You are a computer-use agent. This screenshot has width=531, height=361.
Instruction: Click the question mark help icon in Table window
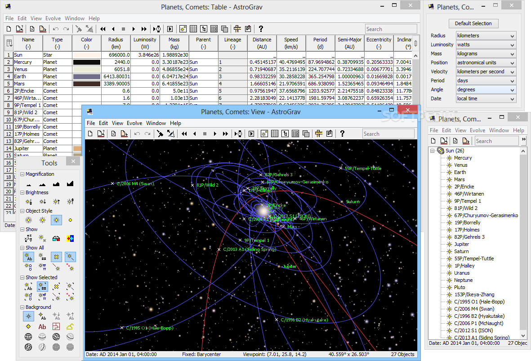pos(261,29)
